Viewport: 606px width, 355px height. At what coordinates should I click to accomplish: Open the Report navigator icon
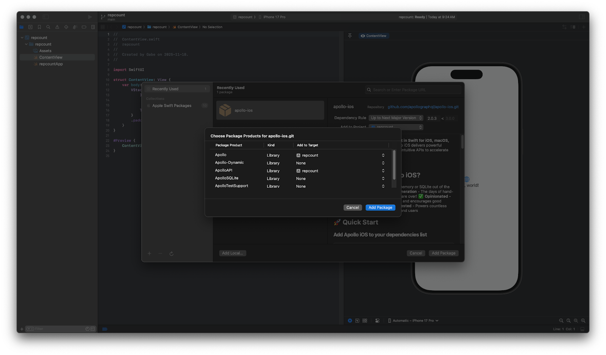click(x=93, y=27)
